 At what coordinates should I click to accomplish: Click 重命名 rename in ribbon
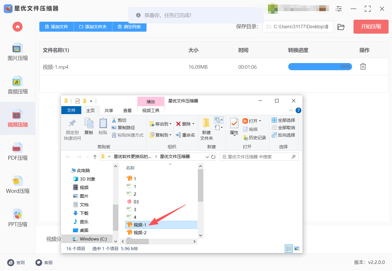(x=185, y=135)
